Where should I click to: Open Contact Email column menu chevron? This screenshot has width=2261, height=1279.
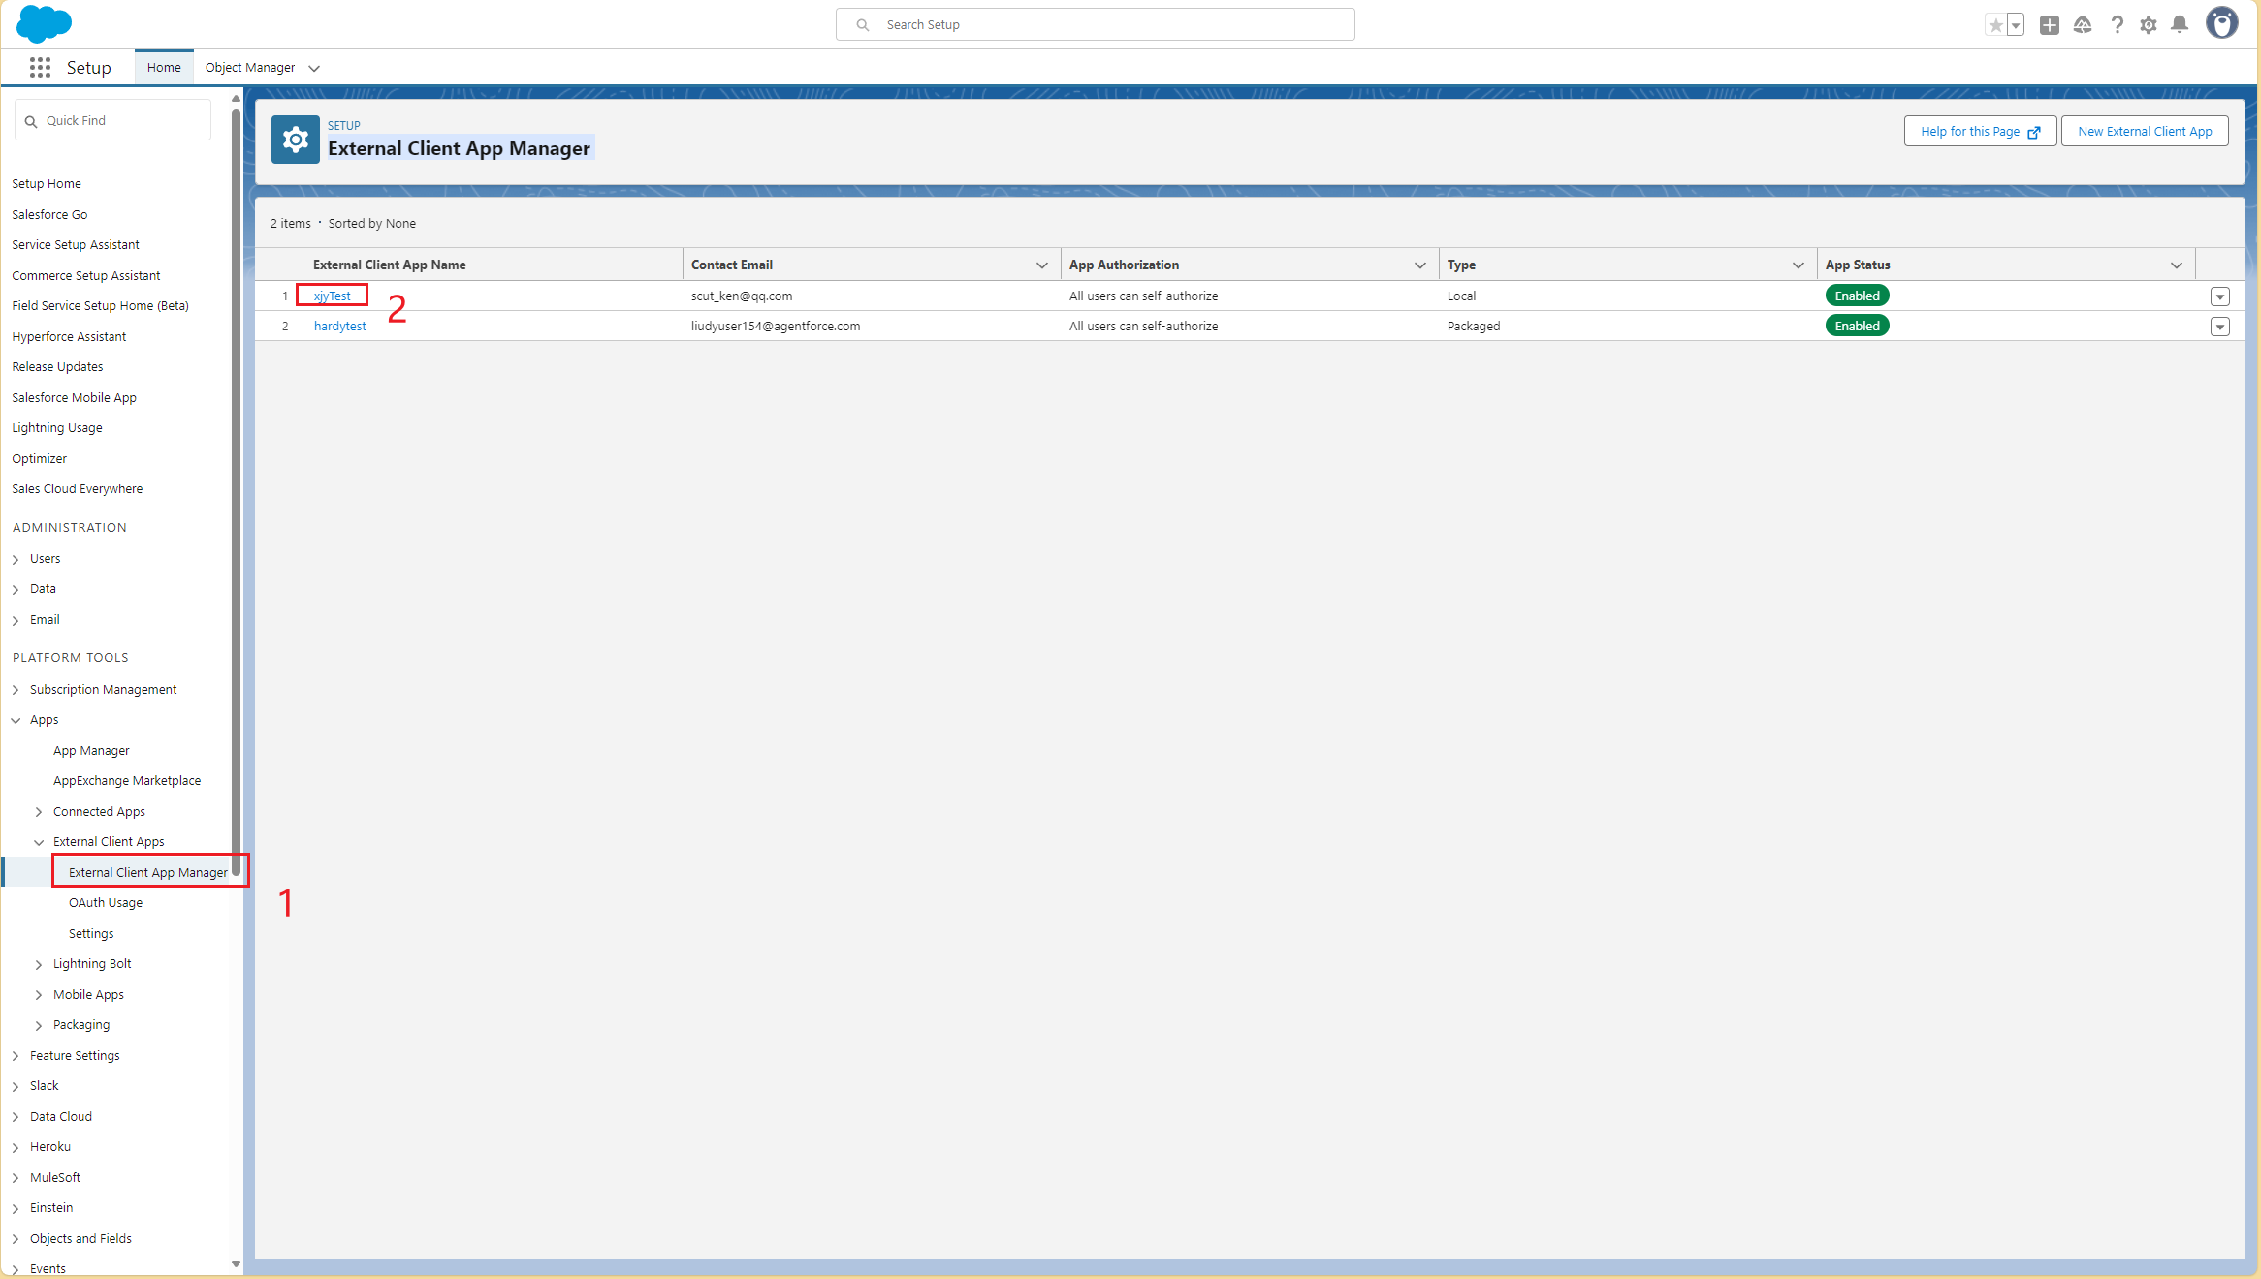(1041, 265)
